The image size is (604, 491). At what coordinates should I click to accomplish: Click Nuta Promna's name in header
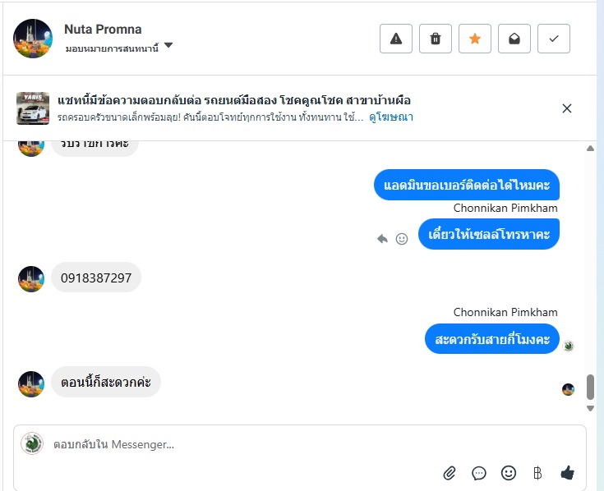pos(103,30)
